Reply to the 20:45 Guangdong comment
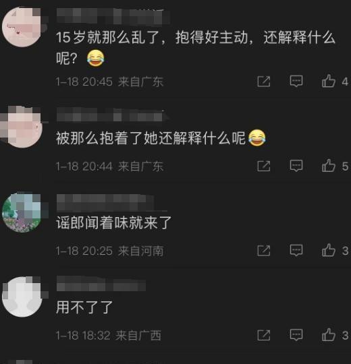 coord(296,82)
